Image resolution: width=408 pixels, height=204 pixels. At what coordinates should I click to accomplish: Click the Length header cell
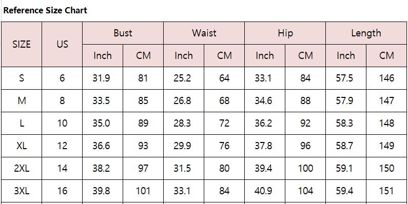pos(366,33)
